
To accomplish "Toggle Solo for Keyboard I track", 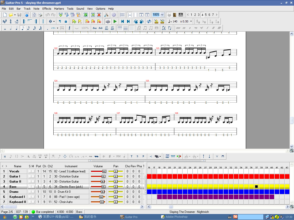I will point(30,197).
